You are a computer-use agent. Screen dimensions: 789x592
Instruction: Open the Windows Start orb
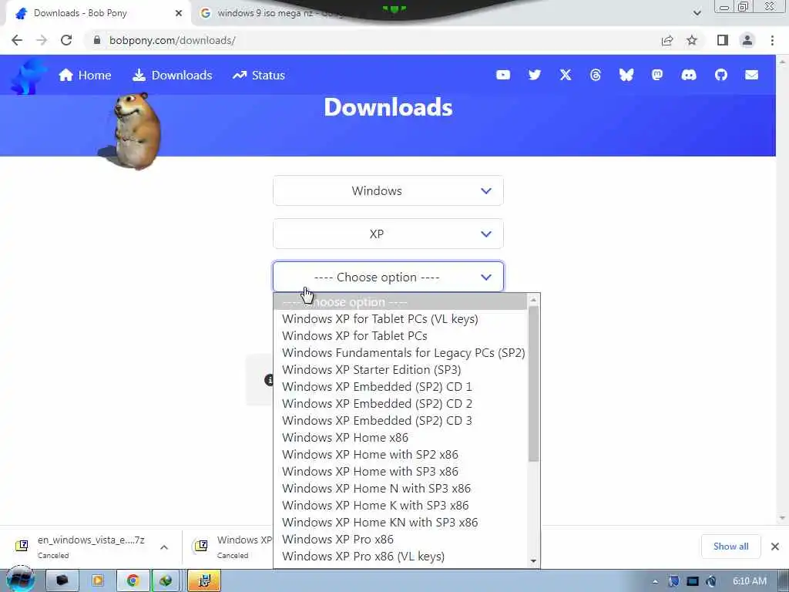(21, 580)
